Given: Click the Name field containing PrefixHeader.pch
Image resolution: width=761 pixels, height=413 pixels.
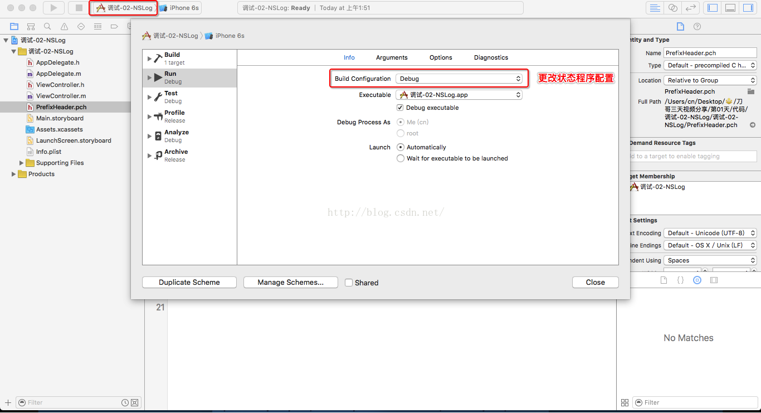Looking at the screenshot, I should click(710, 53).
